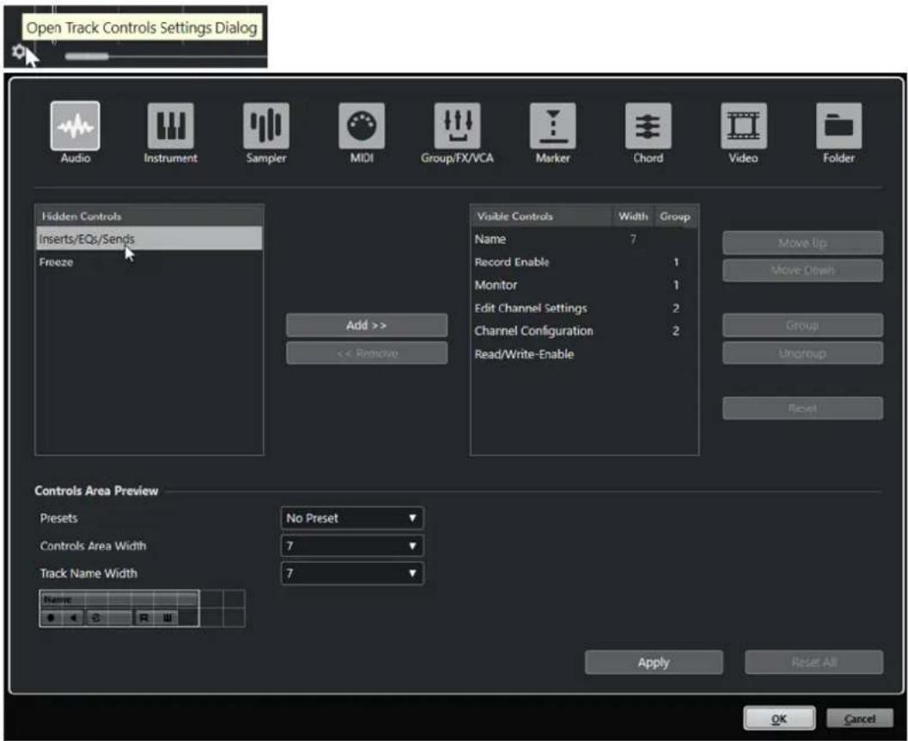
Task: Select the Instrument track type icon
Action: 170,126
